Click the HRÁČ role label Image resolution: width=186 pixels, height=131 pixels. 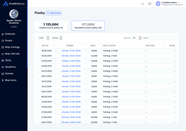pyautogui.click(x=14, y=27)
